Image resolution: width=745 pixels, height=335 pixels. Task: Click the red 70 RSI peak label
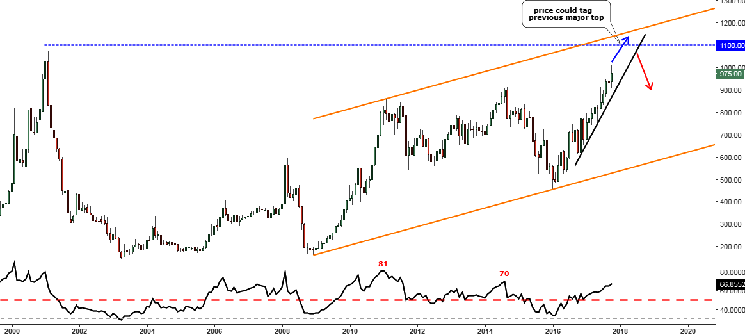pos(504,274)
